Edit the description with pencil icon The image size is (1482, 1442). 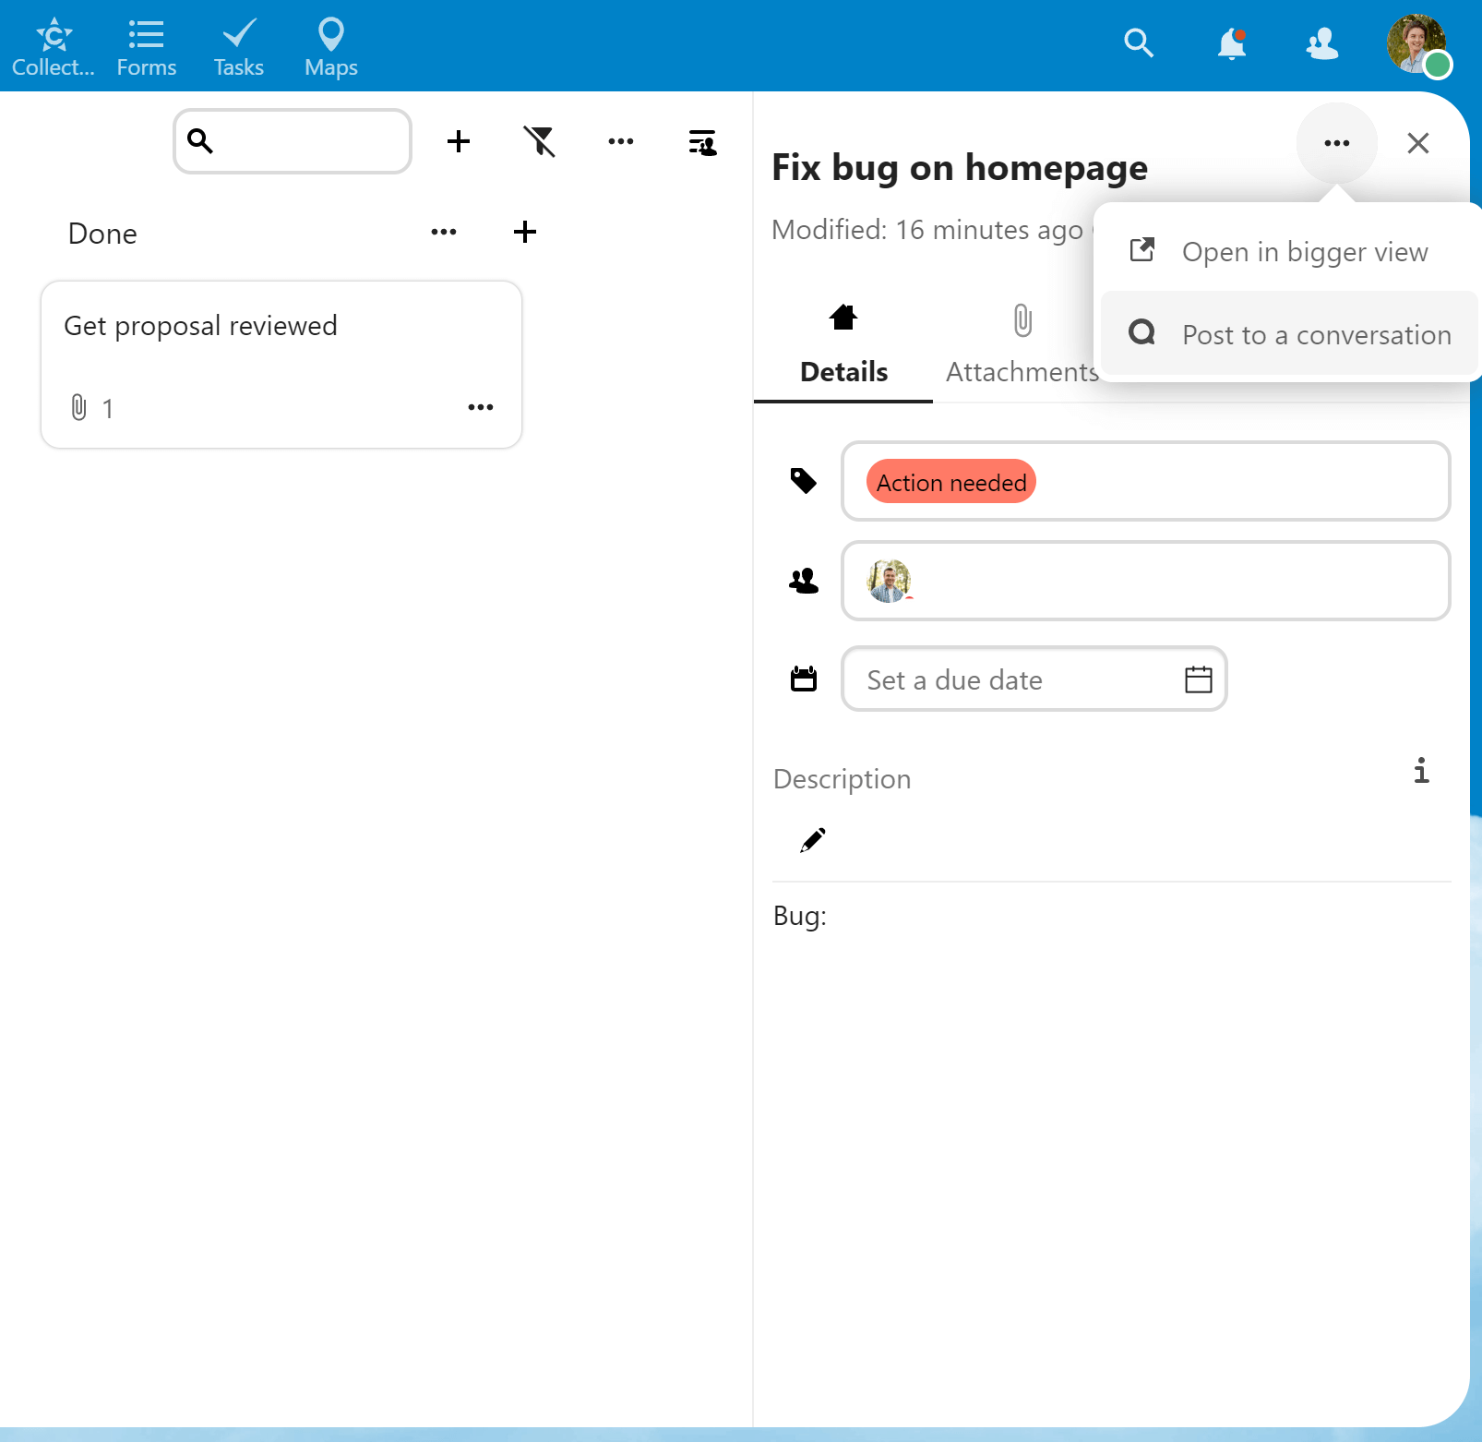813,840
